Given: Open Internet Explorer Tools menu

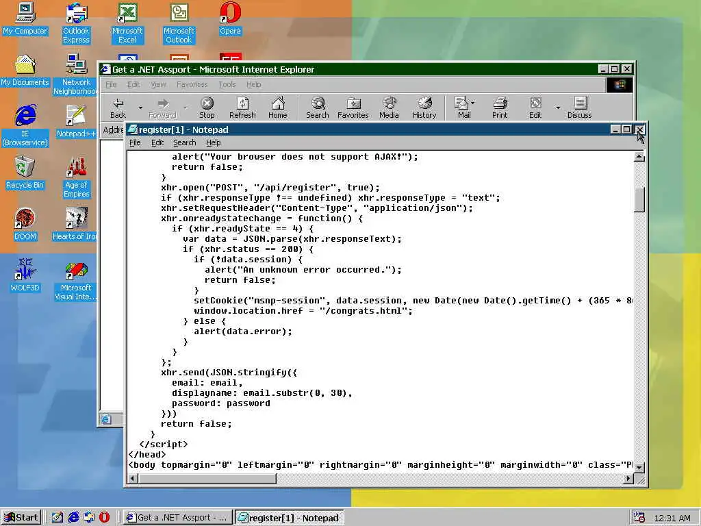Looking at the screenshot, I should click(227, 84).
